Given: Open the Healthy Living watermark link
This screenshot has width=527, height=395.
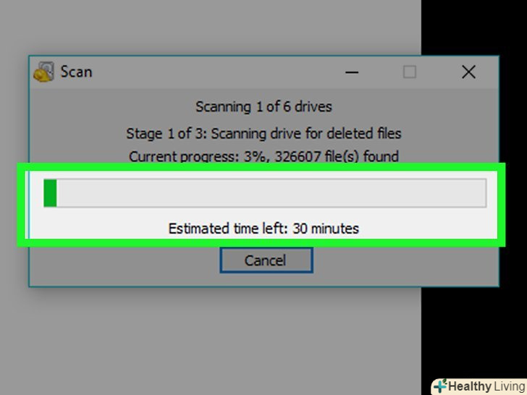Looking at the screenshot, I should click(x=479, y=386).
